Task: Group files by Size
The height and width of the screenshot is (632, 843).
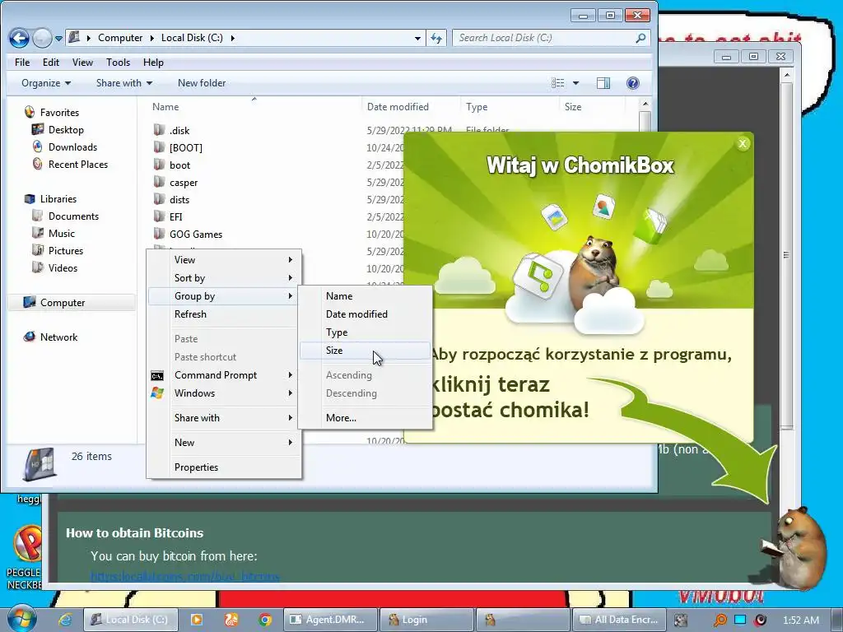Action: (x=365, y=351)
